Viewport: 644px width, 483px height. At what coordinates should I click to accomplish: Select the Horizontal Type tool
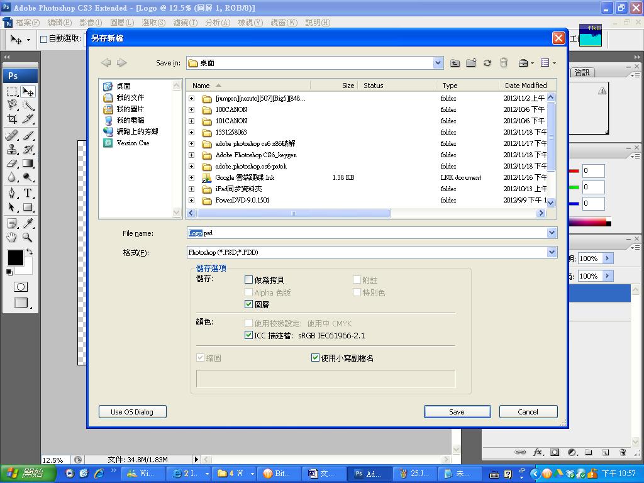pos(28,193)
